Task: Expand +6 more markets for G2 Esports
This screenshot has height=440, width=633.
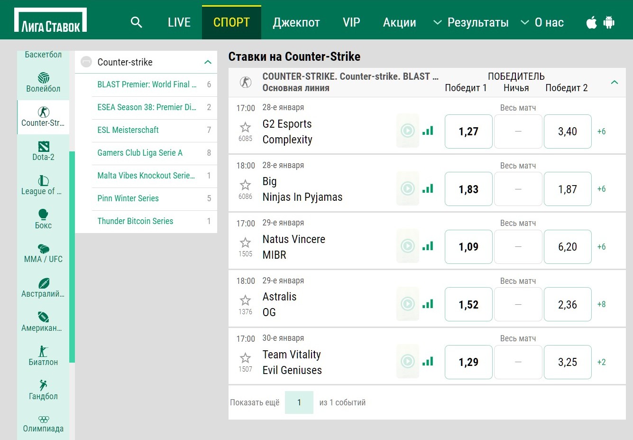Action: coord(602,131)
